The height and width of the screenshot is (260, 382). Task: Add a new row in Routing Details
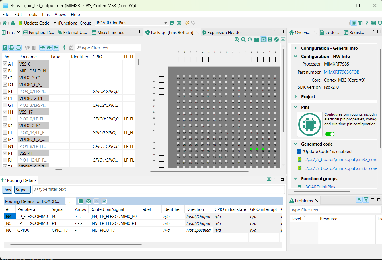81,201
